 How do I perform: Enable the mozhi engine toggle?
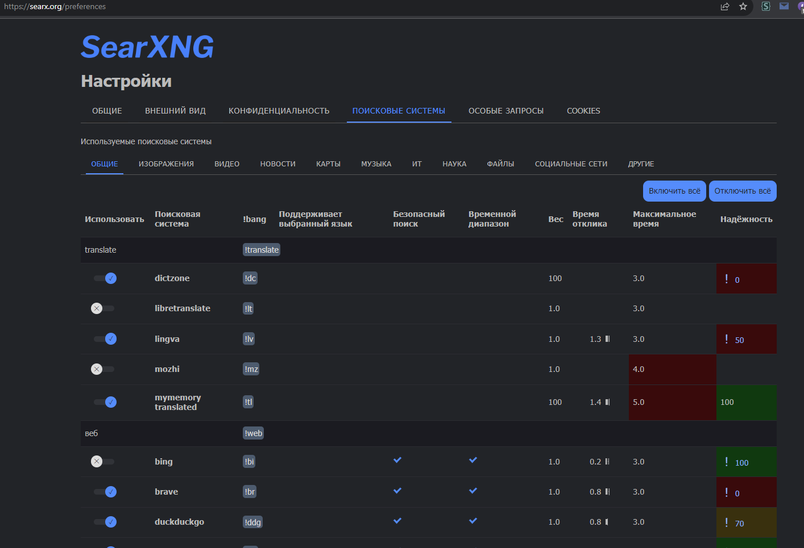click(102, 369)
